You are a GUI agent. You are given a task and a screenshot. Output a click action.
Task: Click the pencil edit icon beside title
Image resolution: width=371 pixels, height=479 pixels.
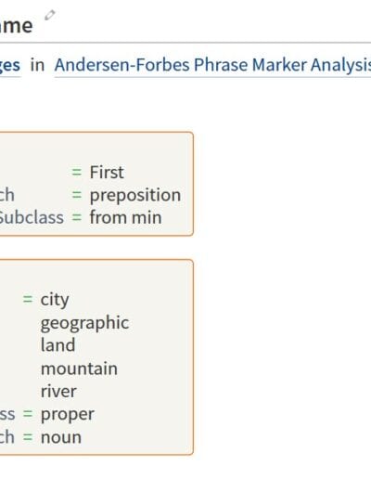click(50, 15)
